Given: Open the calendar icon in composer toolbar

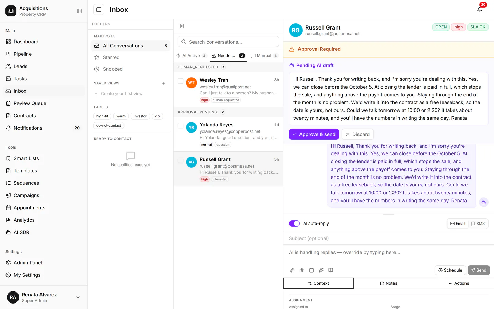Looking at the screenshot, I should [311, 270].
